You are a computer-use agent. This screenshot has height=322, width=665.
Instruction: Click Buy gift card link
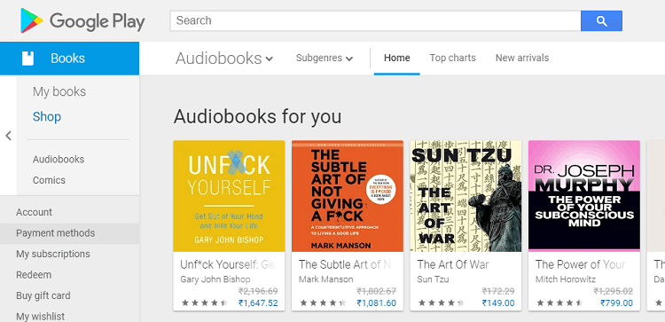pos(43,295)
